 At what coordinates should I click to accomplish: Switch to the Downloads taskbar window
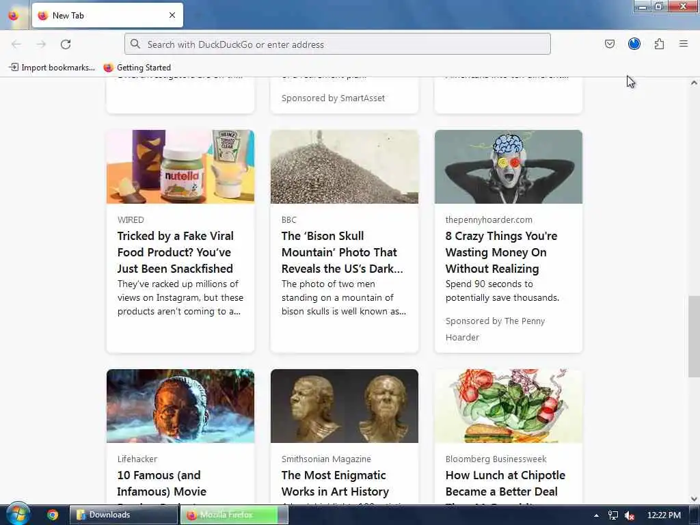point(123,515)
